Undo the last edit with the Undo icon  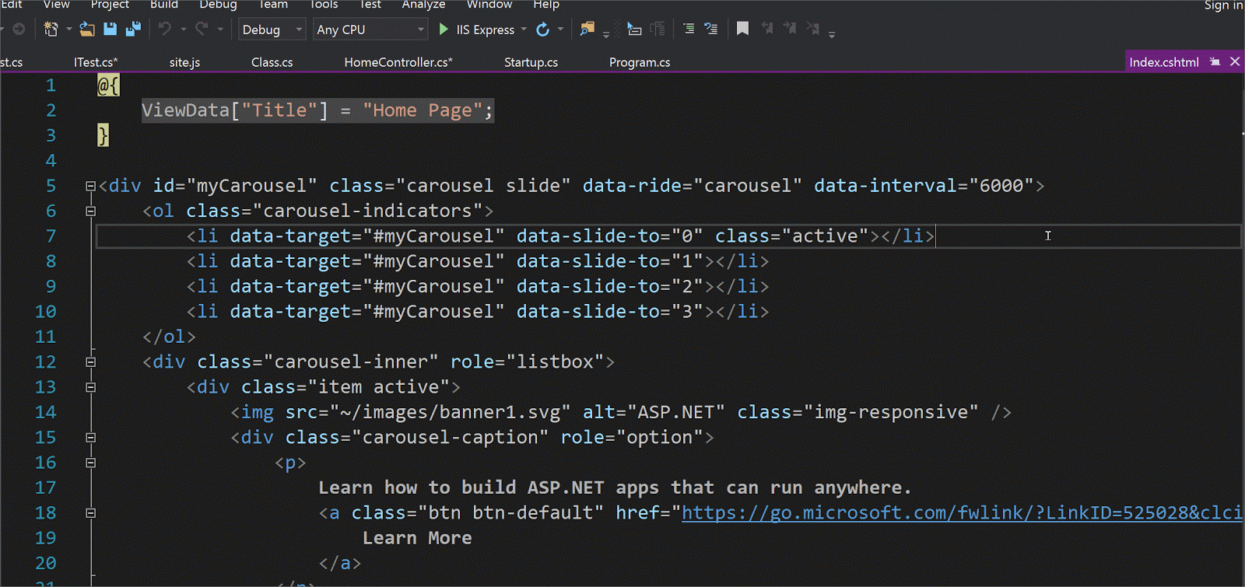(x=164, y=29)
